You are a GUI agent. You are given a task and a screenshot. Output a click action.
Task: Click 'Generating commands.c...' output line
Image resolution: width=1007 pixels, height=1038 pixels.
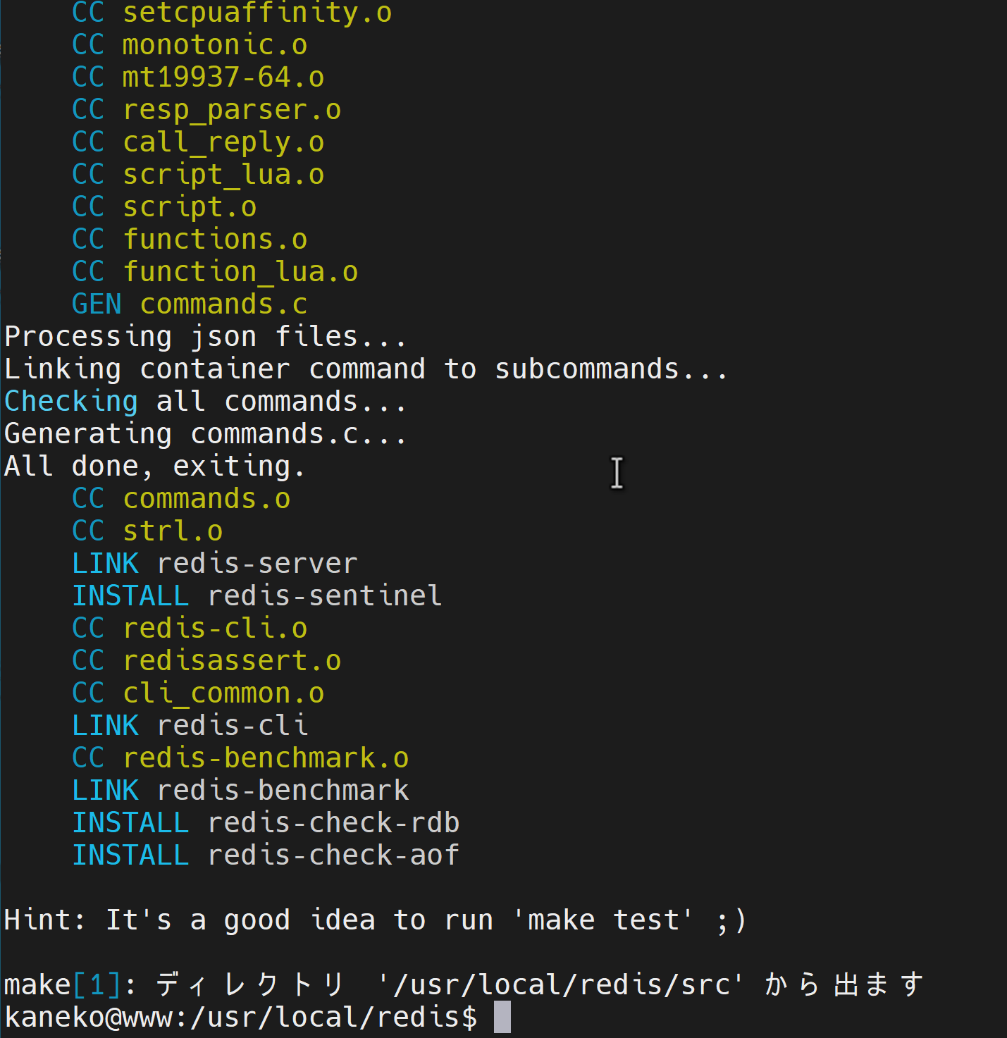coord(206,433)
